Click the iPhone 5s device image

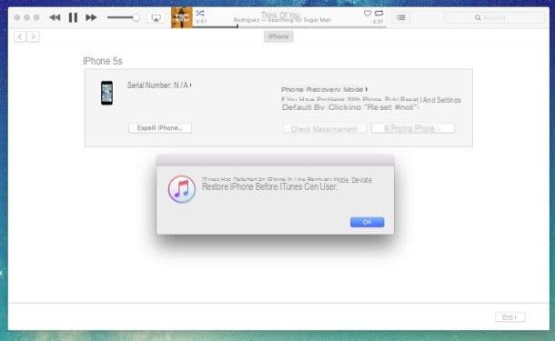coord(106,93)
